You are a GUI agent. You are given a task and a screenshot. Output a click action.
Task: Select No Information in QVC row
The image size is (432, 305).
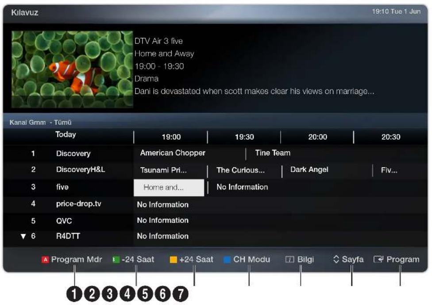point(163,220)
